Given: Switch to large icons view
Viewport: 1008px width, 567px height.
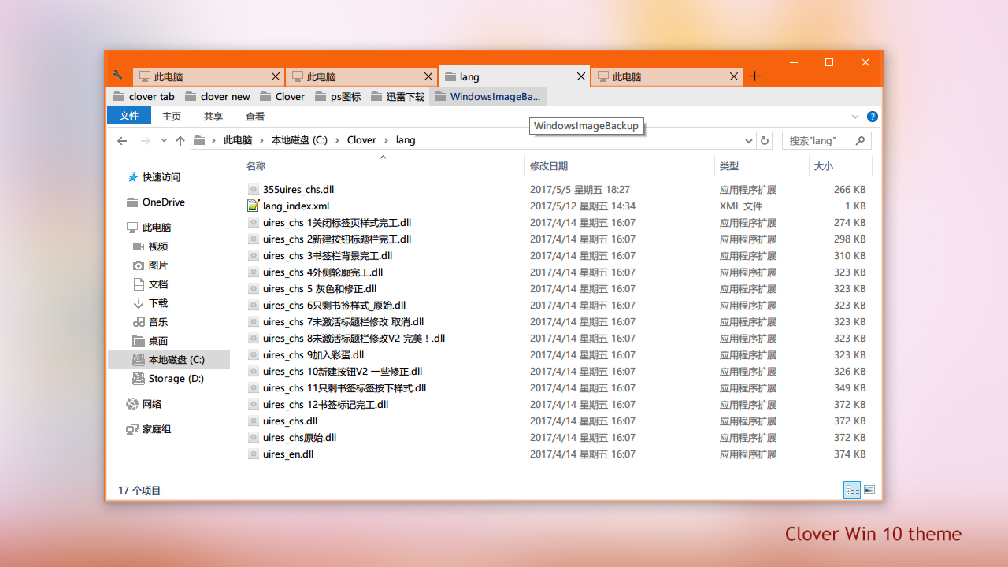Looking at the screenshot, I should (x=869, y=490).
